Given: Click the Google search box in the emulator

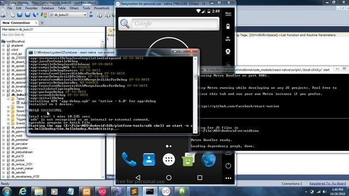Looking at the screenshot, I should click(x=174, y=23).
